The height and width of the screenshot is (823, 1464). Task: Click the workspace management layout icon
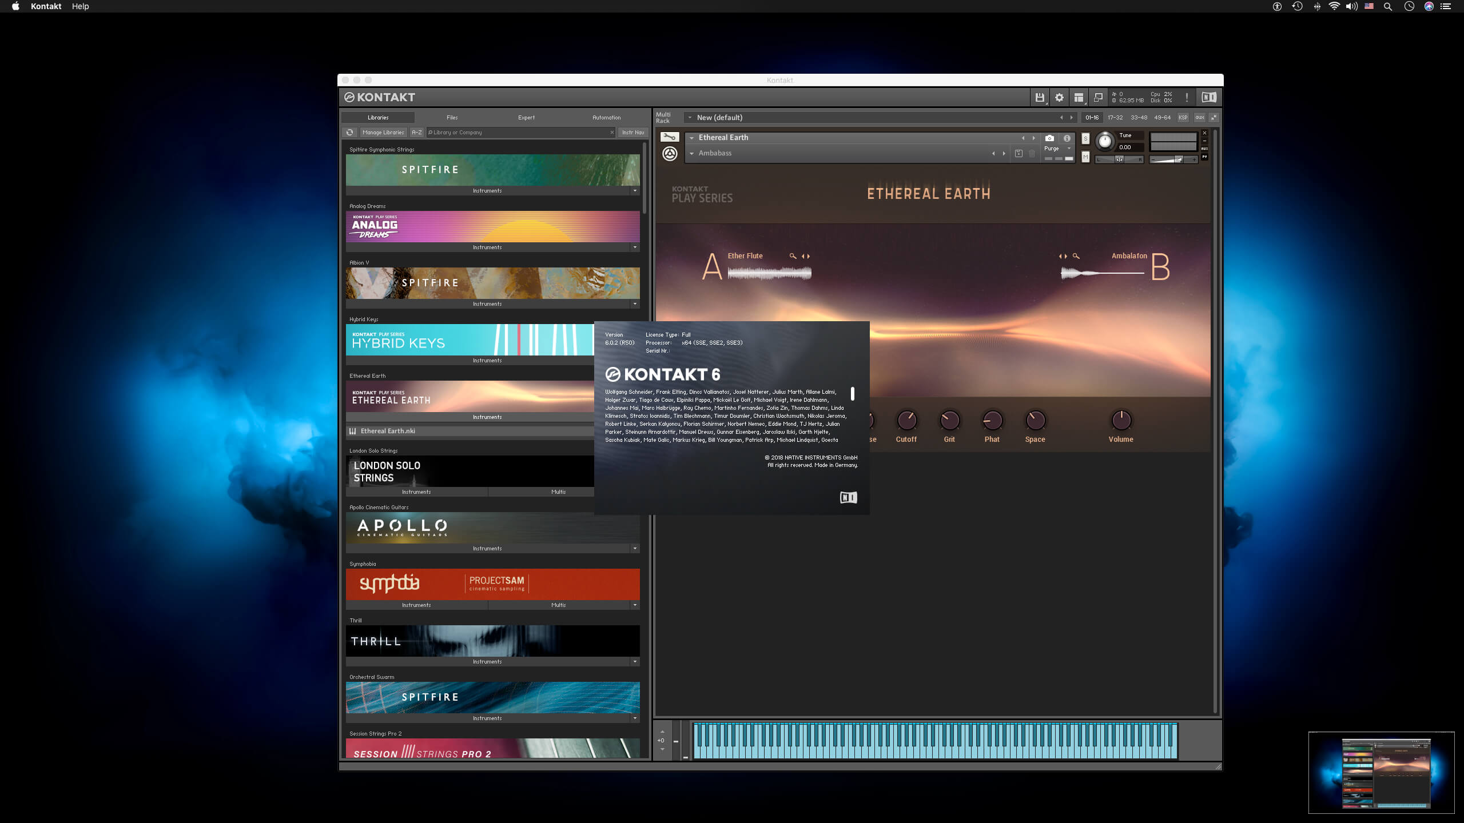(x=1079, y=98)
